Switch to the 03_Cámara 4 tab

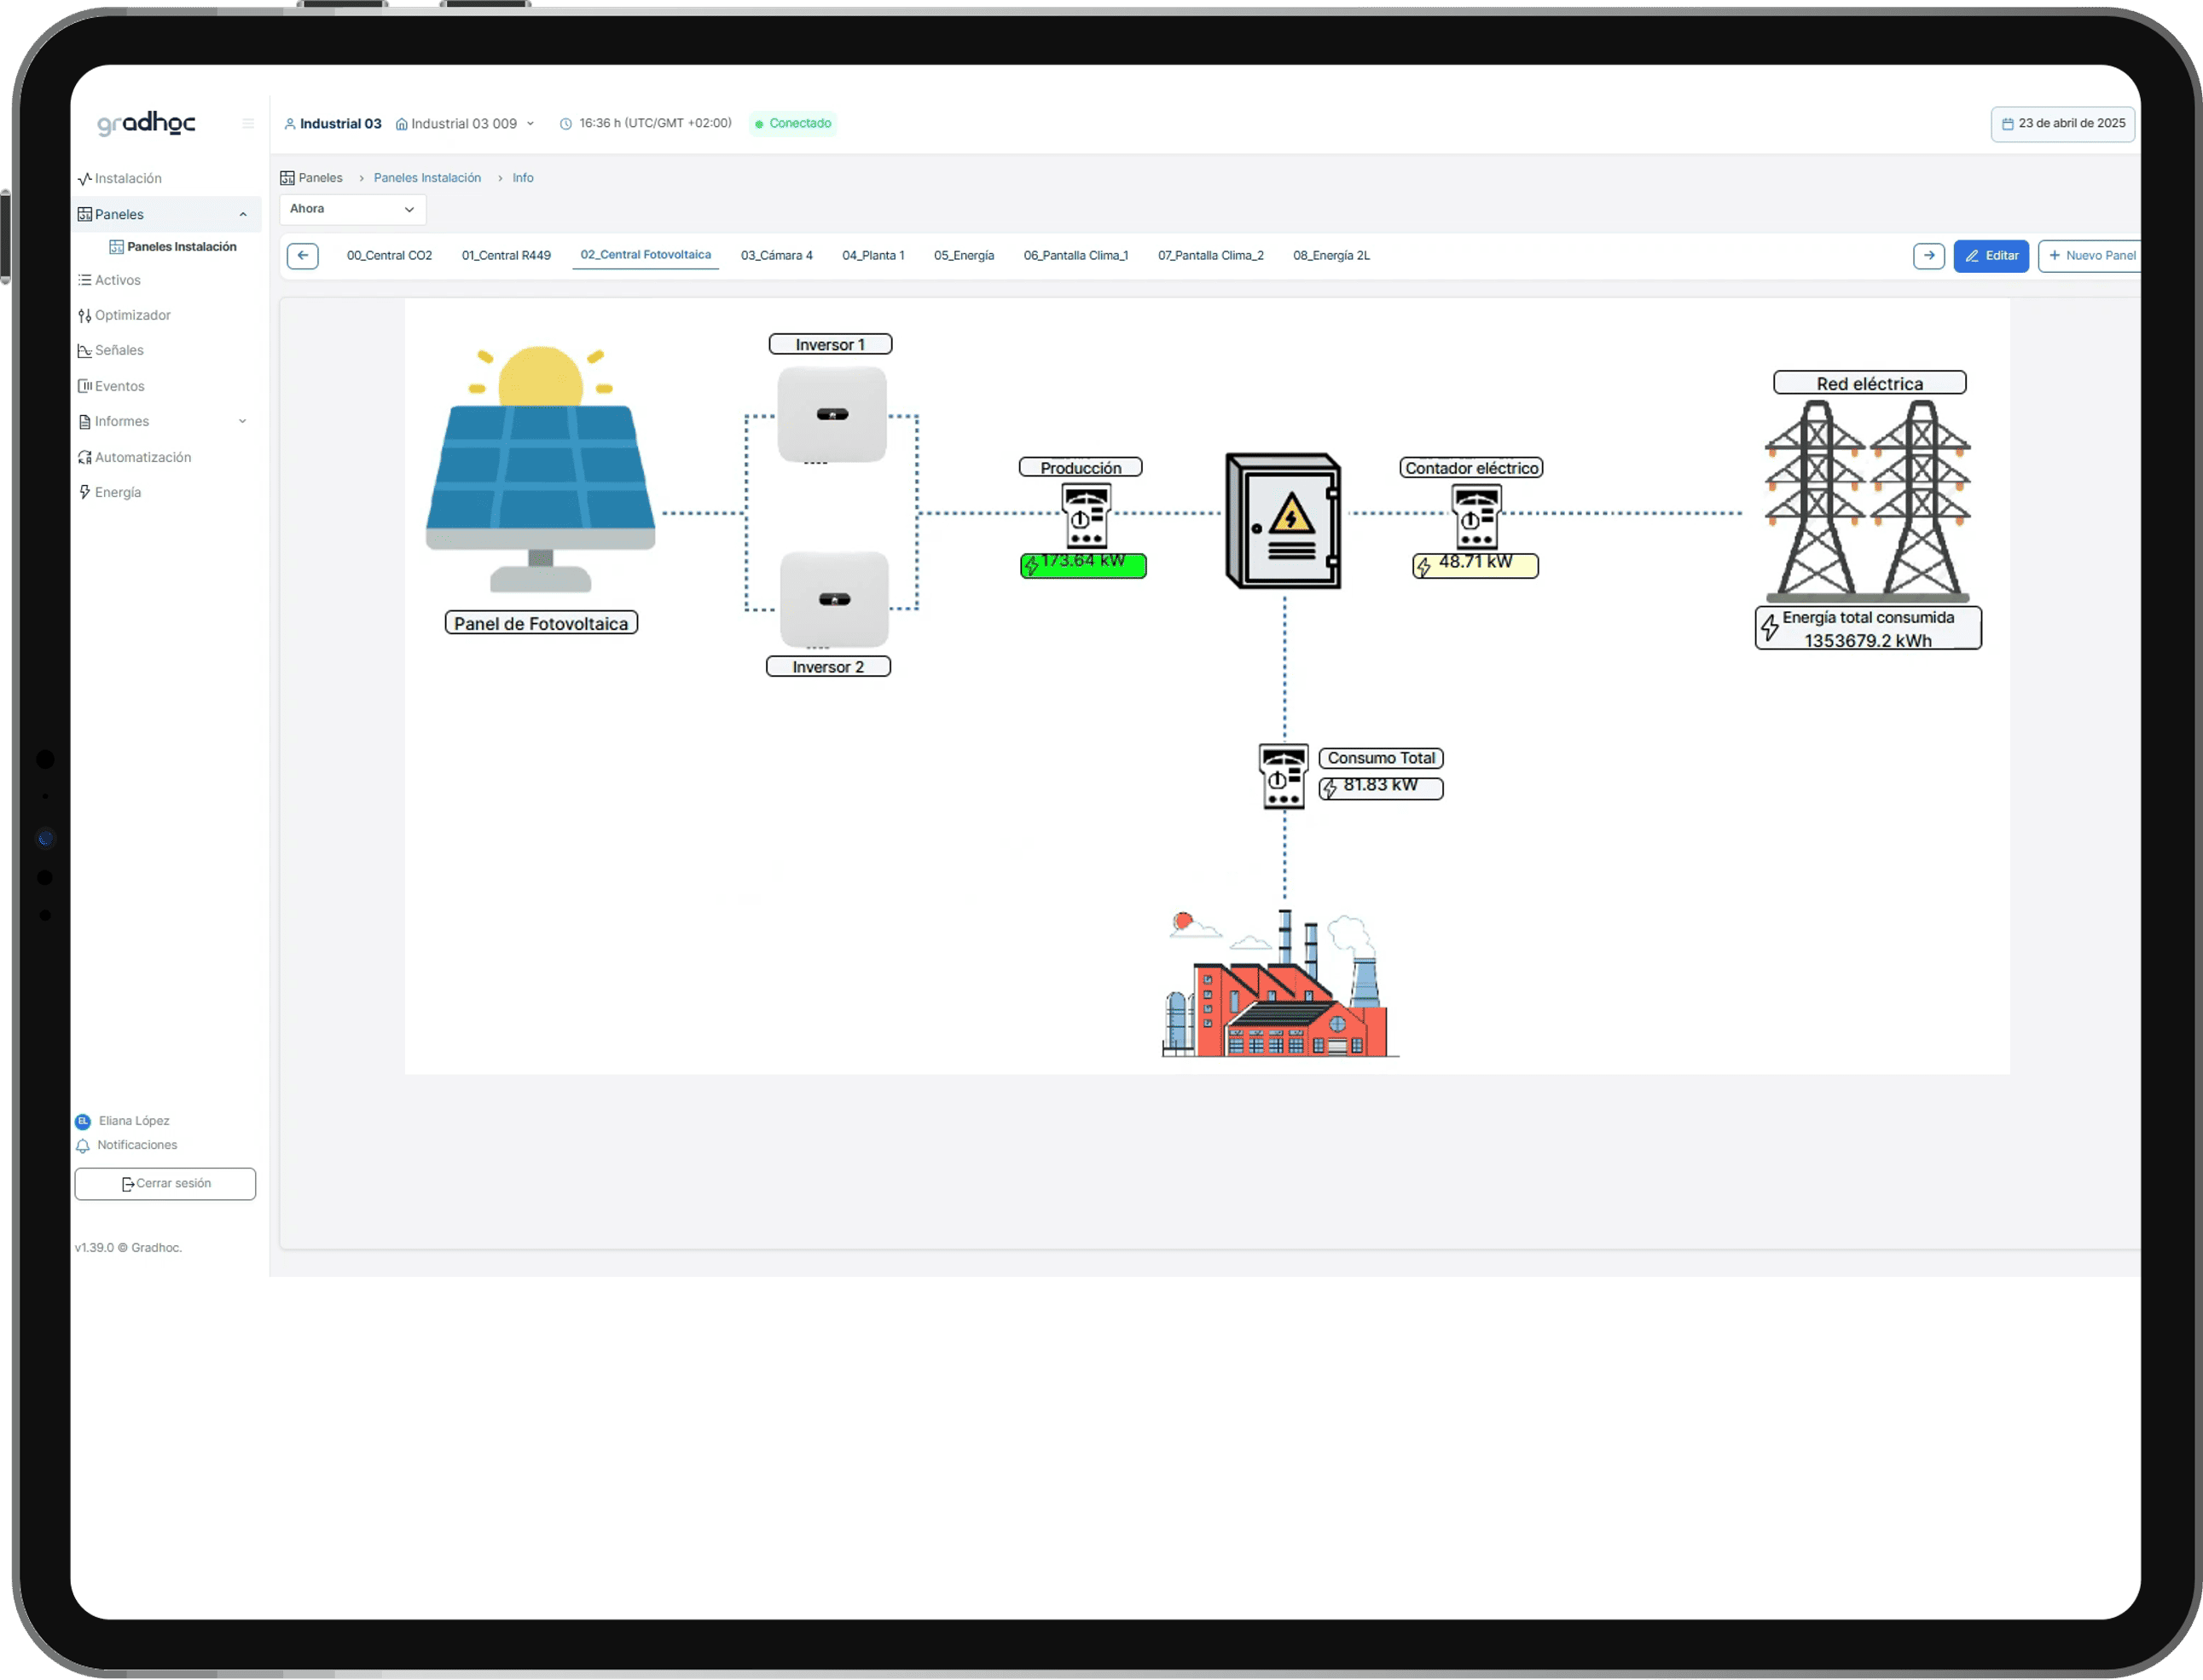pos(776,256)
